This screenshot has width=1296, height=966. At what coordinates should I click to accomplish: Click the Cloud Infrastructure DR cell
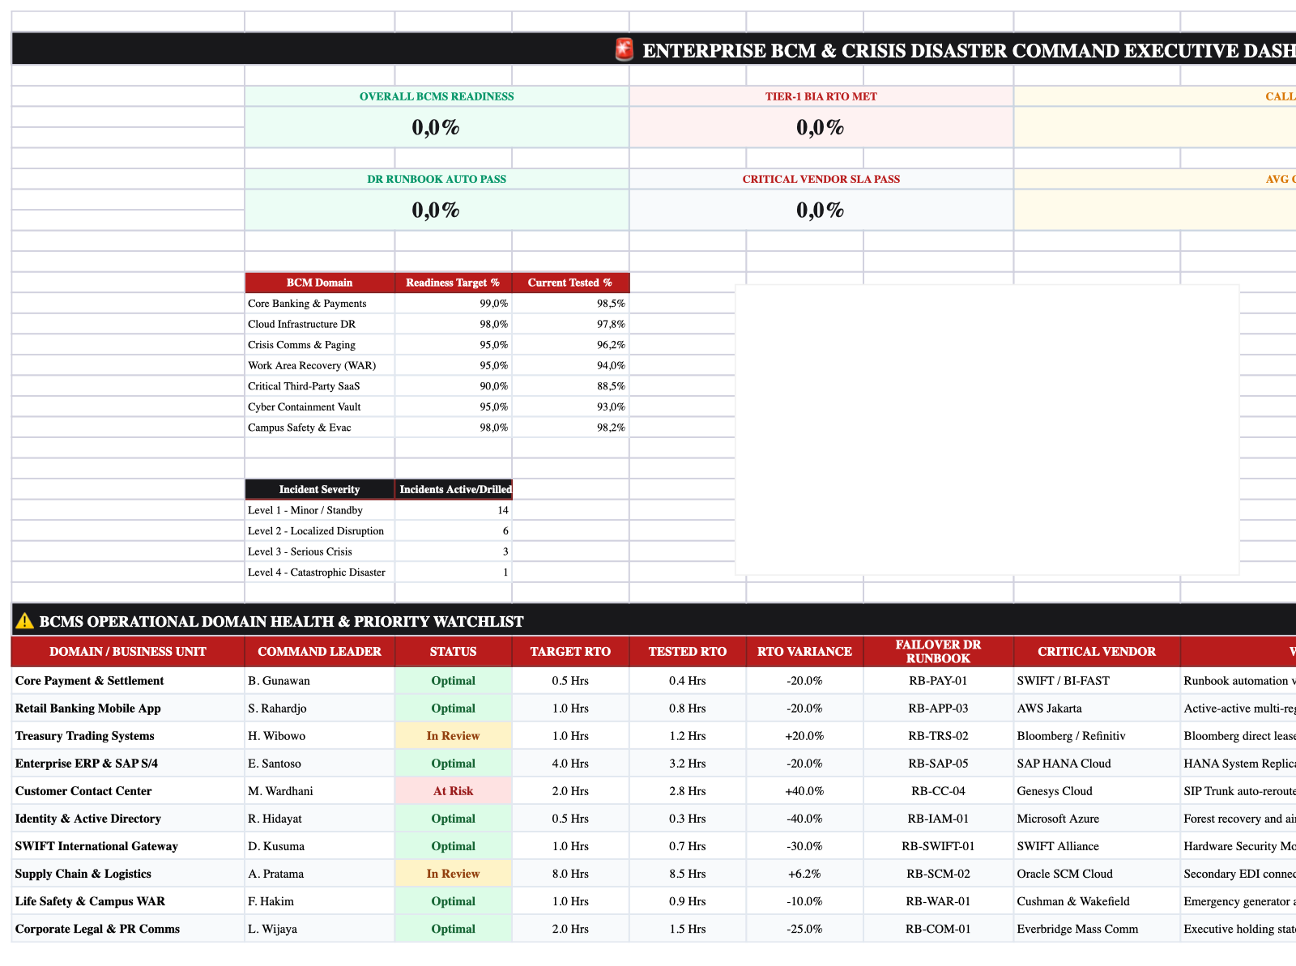[x=319, y=324]
